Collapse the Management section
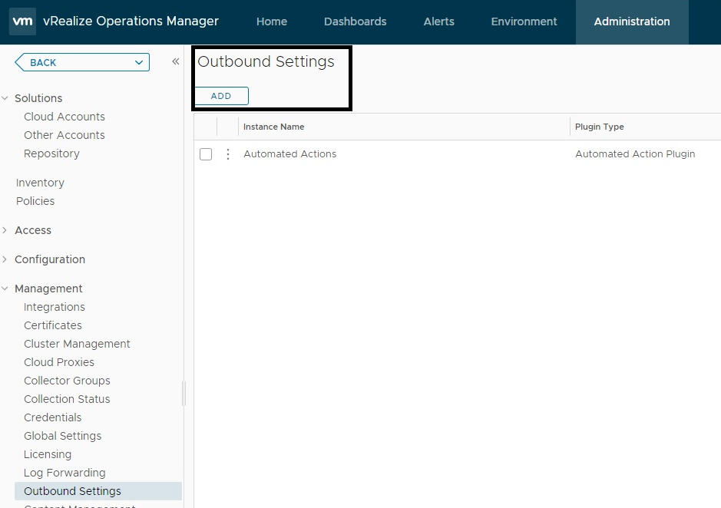The height and width of the screenshot is (508, 721). [x=6, y=289]
